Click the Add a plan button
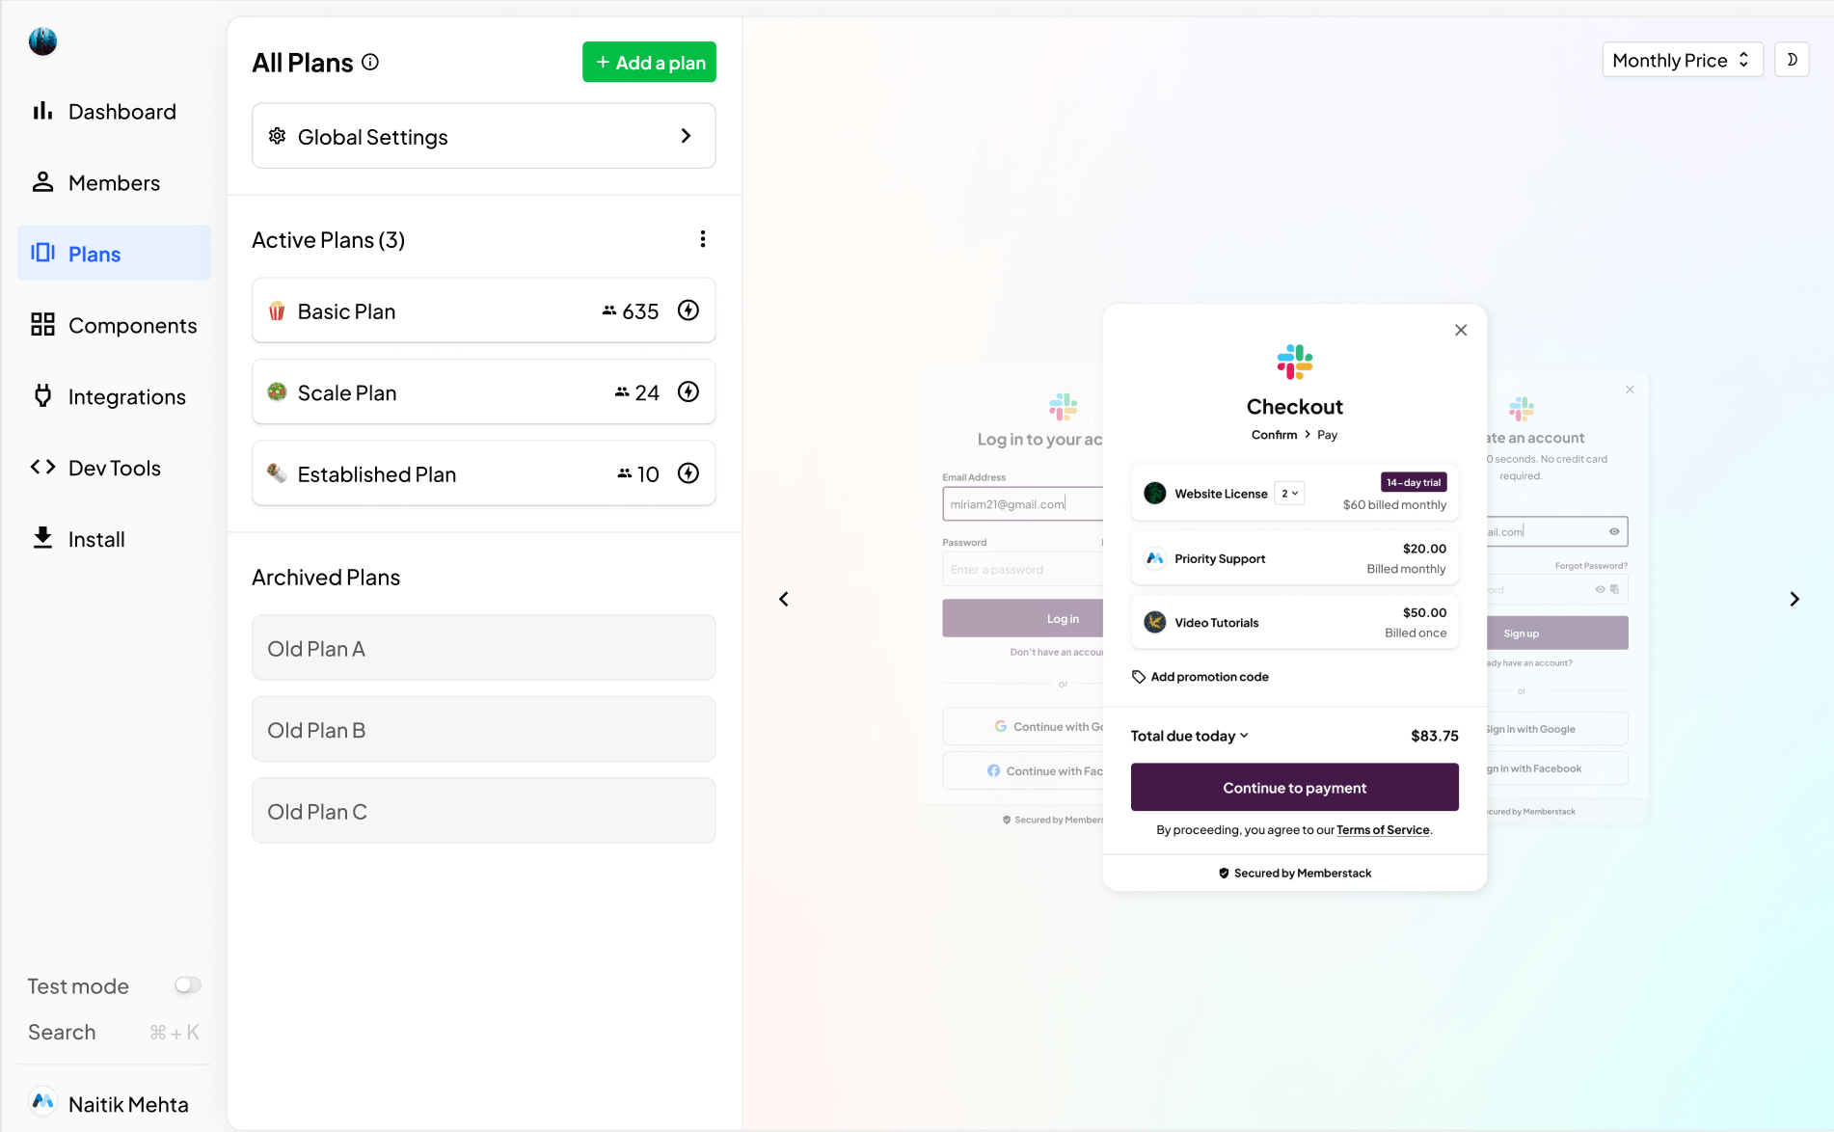Viewport: 1834px width, 1132px height. 648,62
